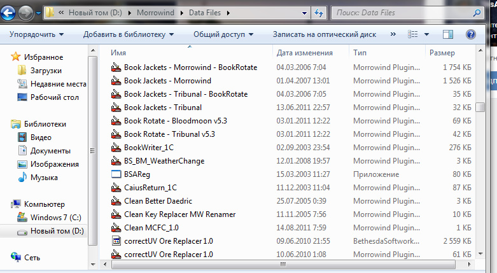The height and width of the screenshot is (273, 497).
Task: Open the recent pages dropdown arrow
Action: pyautogui.click(x=38, y=13)
